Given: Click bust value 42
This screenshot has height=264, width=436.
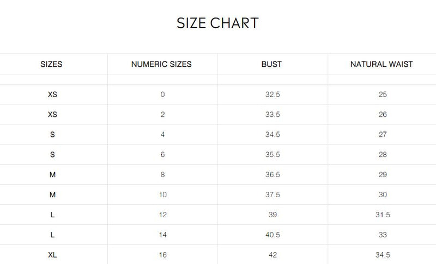Looking at the screenshot, I should click(x=273, y=255).
